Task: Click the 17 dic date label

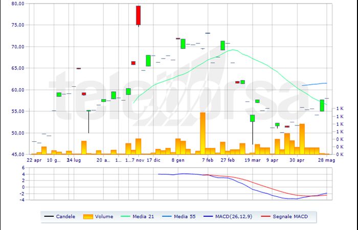Action: tap(153, 160)
